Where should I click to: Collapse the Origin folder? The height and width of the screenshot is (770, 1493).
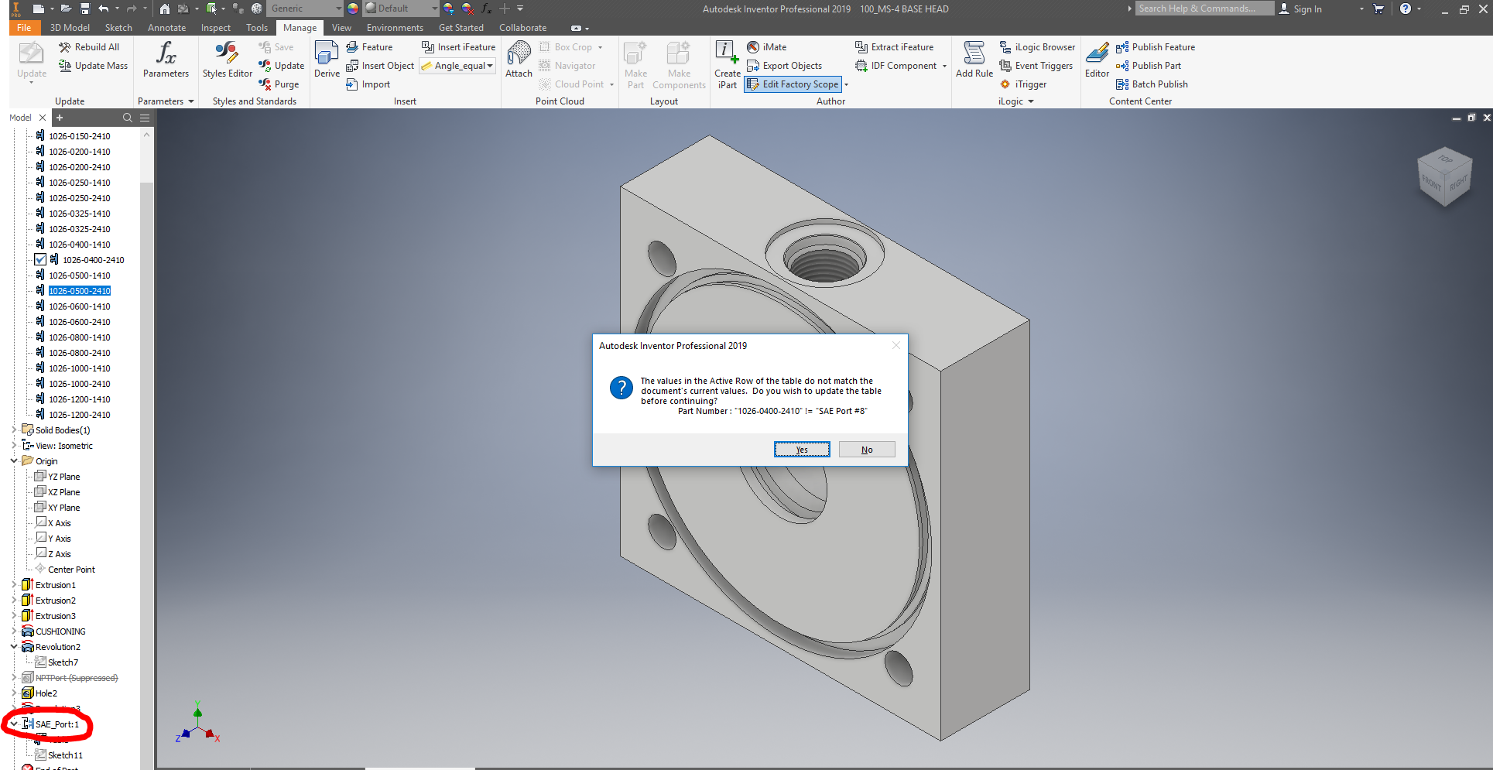pos(14,460)
